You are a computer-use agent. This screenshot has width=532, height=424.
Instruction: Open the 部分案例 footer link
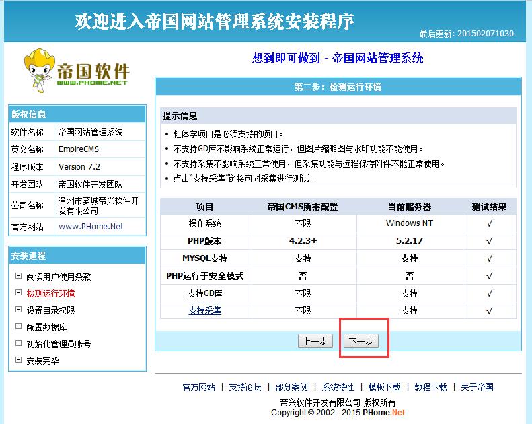291,387
